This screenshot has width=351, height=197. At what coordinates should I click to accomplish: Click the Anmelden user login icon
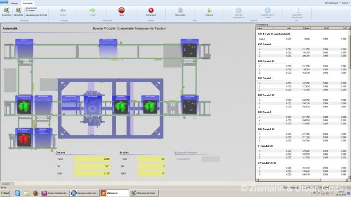(x=7, y=11)
